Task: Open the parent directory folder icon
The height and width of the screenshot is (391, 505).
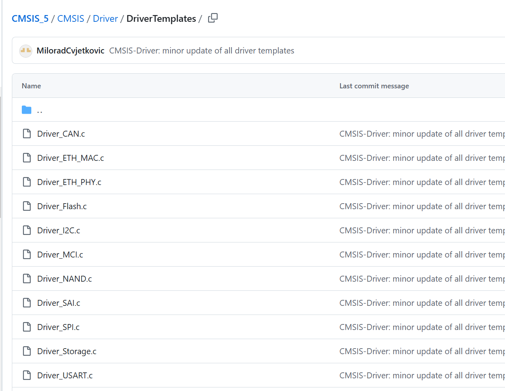Action: pyautogui.click(x=27, y=110)
